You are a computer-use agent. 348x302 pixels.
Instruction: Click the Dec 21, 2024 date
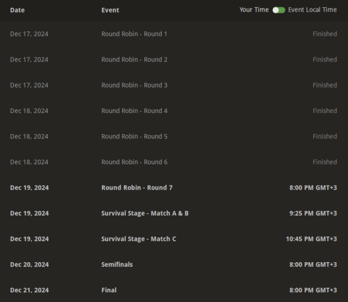tap(30, 291)
